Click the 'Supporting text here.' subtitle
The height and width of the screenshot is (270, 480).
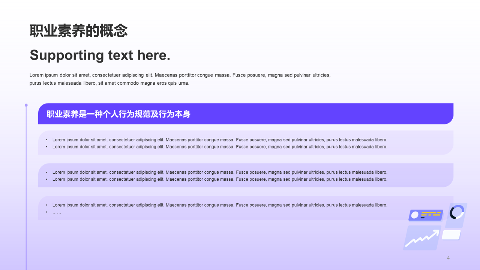100,55
